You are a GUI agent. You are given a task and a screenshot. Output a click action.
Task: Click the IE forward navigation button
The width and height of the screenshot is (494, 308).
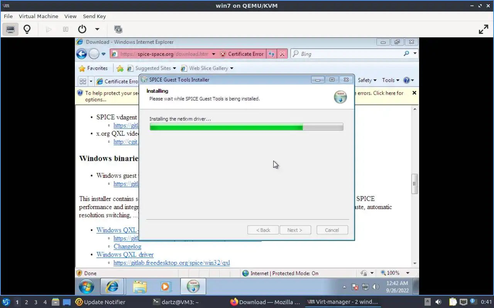pos(94,54)
